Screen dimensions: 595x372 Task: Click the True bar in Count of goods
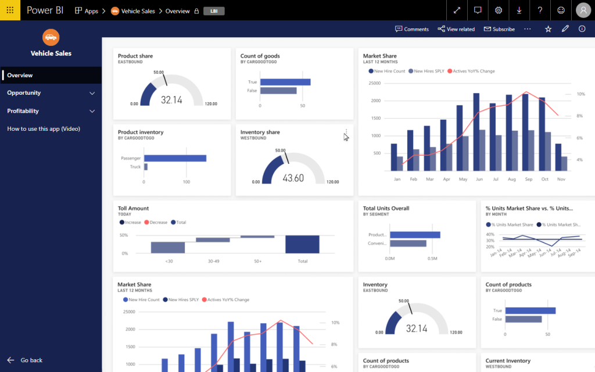point(285,82)
